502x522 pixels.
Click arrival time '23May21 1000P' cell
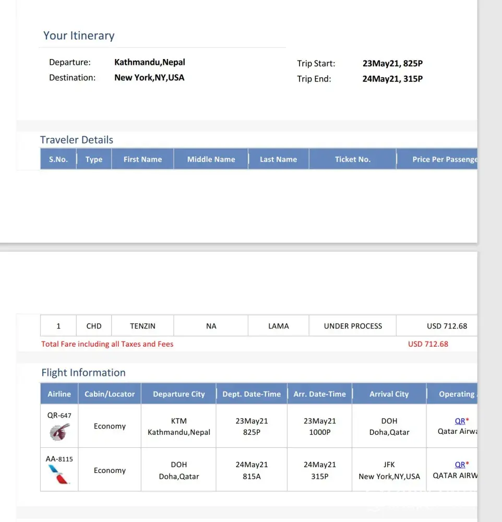[319, 426]
